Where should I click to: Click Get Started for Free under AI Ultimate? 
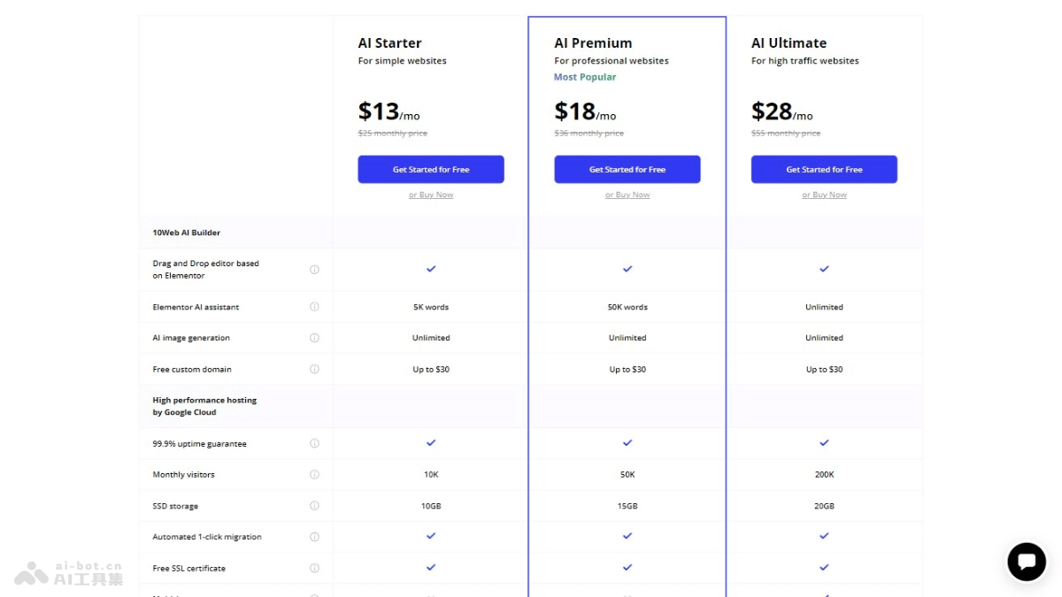824,170
